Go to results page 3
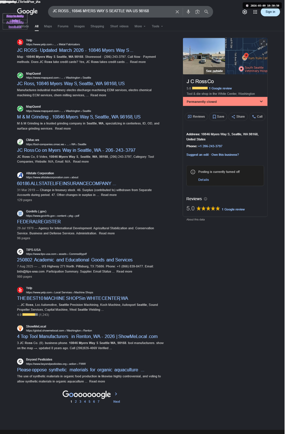This screenshot has width=288, height=434. 80,402
